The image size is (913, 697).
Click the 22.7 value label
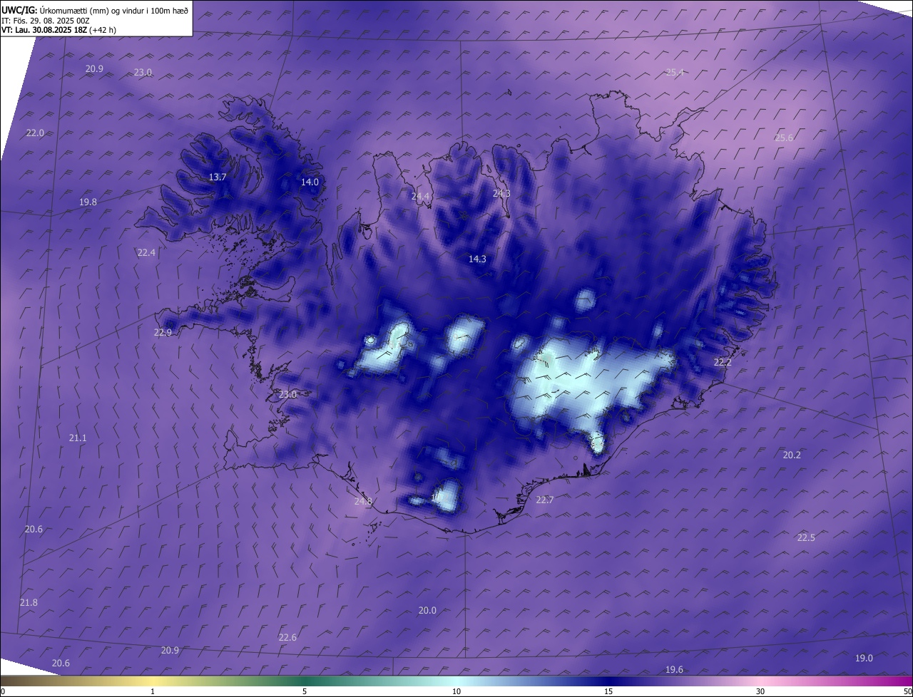(544, 500)
